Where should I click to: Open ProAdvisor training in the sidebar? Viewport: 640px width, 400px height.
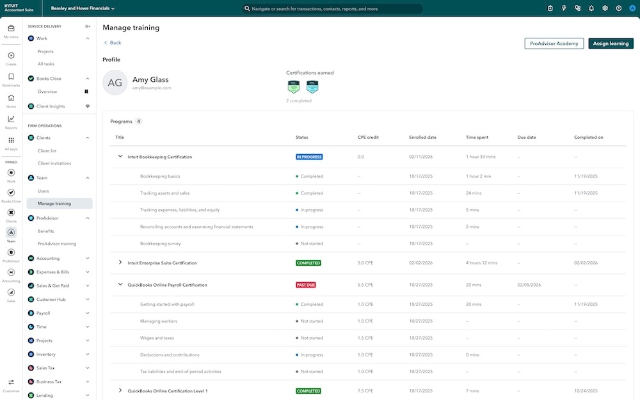(x=57, y=244)
